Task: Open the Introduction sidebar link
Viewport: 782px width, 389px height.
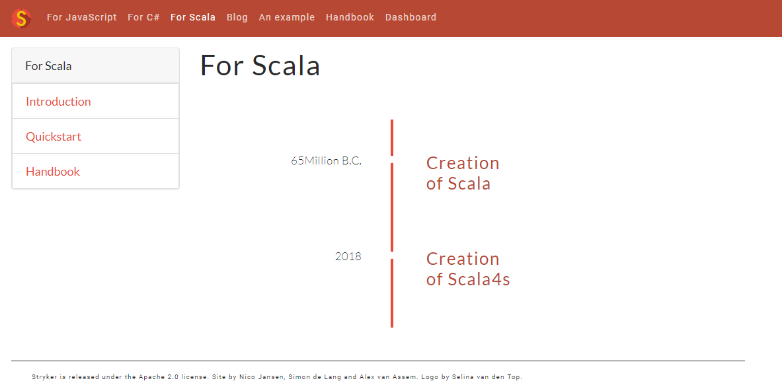Action: (58, 102)
